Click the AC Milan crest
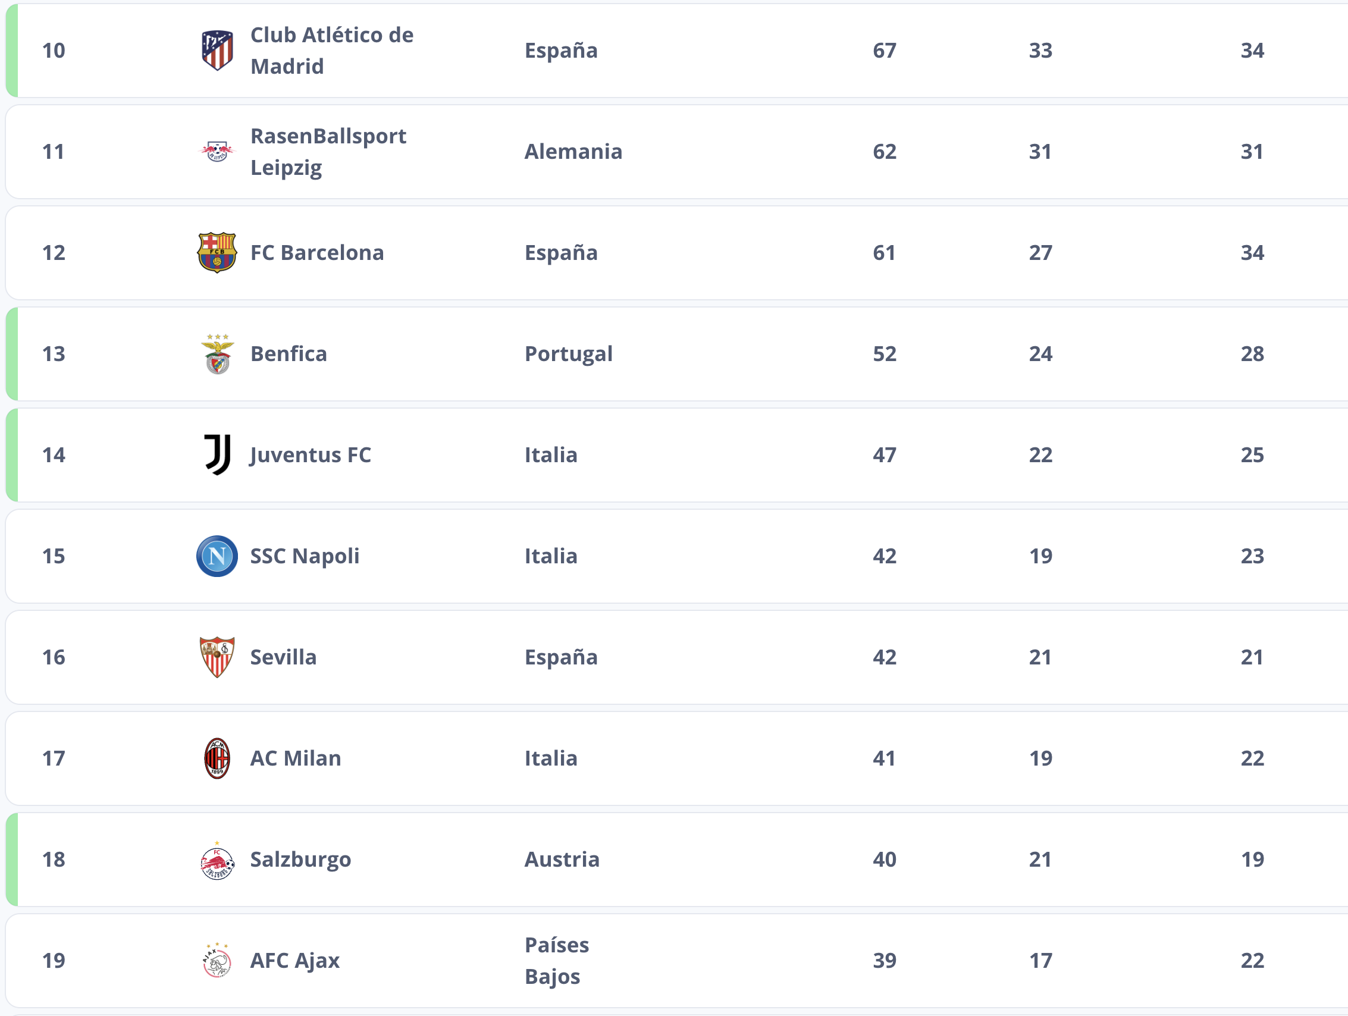This screenshot has height=1016, width=1348. click(x=217, y=758)
